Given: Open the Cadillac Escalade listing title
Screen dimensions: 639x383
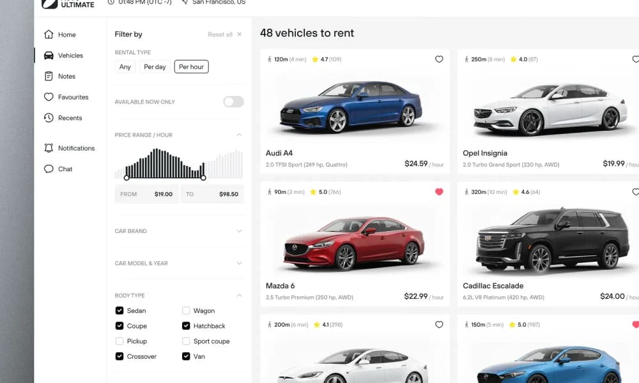Looking at the screenshot, I should click(493, 286).
